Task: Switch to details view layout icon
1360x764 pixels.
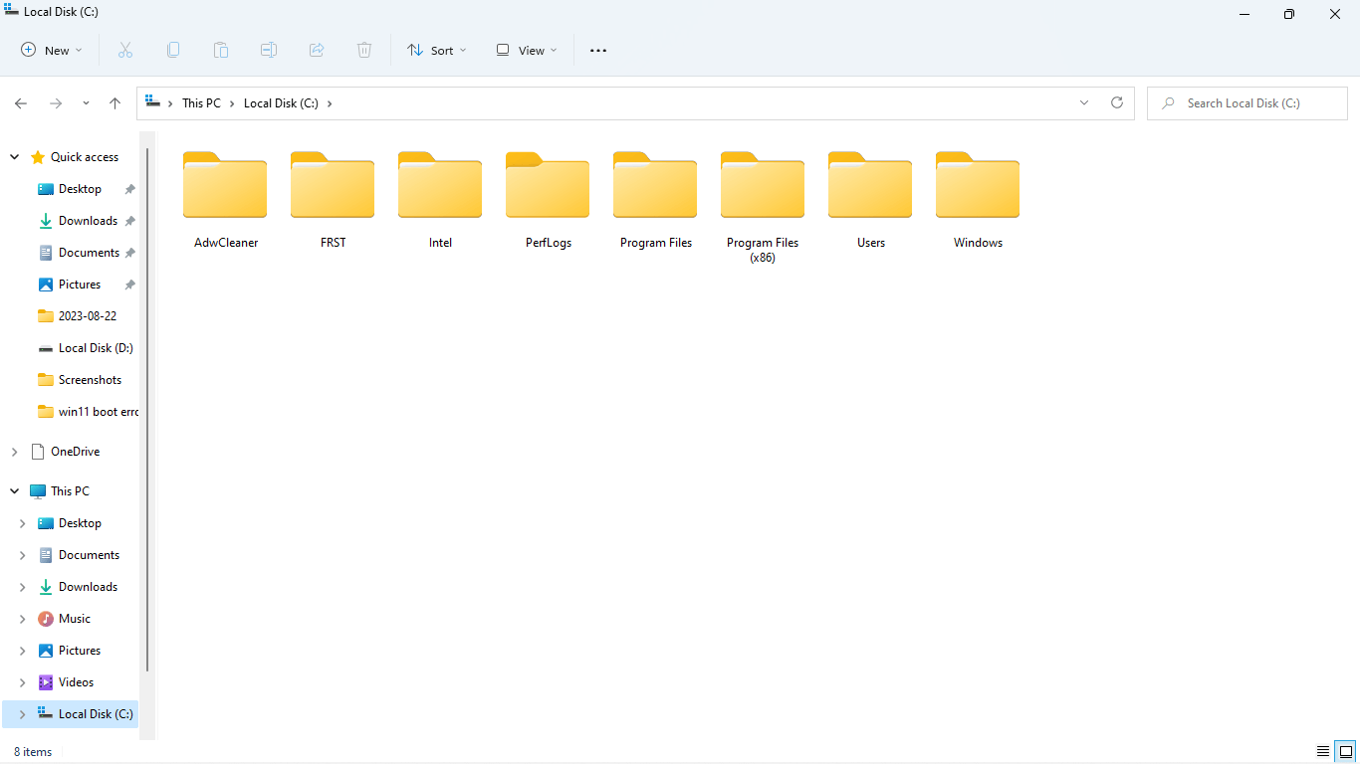Action: [1323, 751]
